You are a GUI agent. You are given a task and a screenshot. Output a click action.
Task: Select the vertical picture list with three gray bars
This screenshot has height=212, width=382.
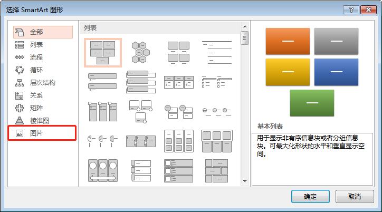point(178,171)
